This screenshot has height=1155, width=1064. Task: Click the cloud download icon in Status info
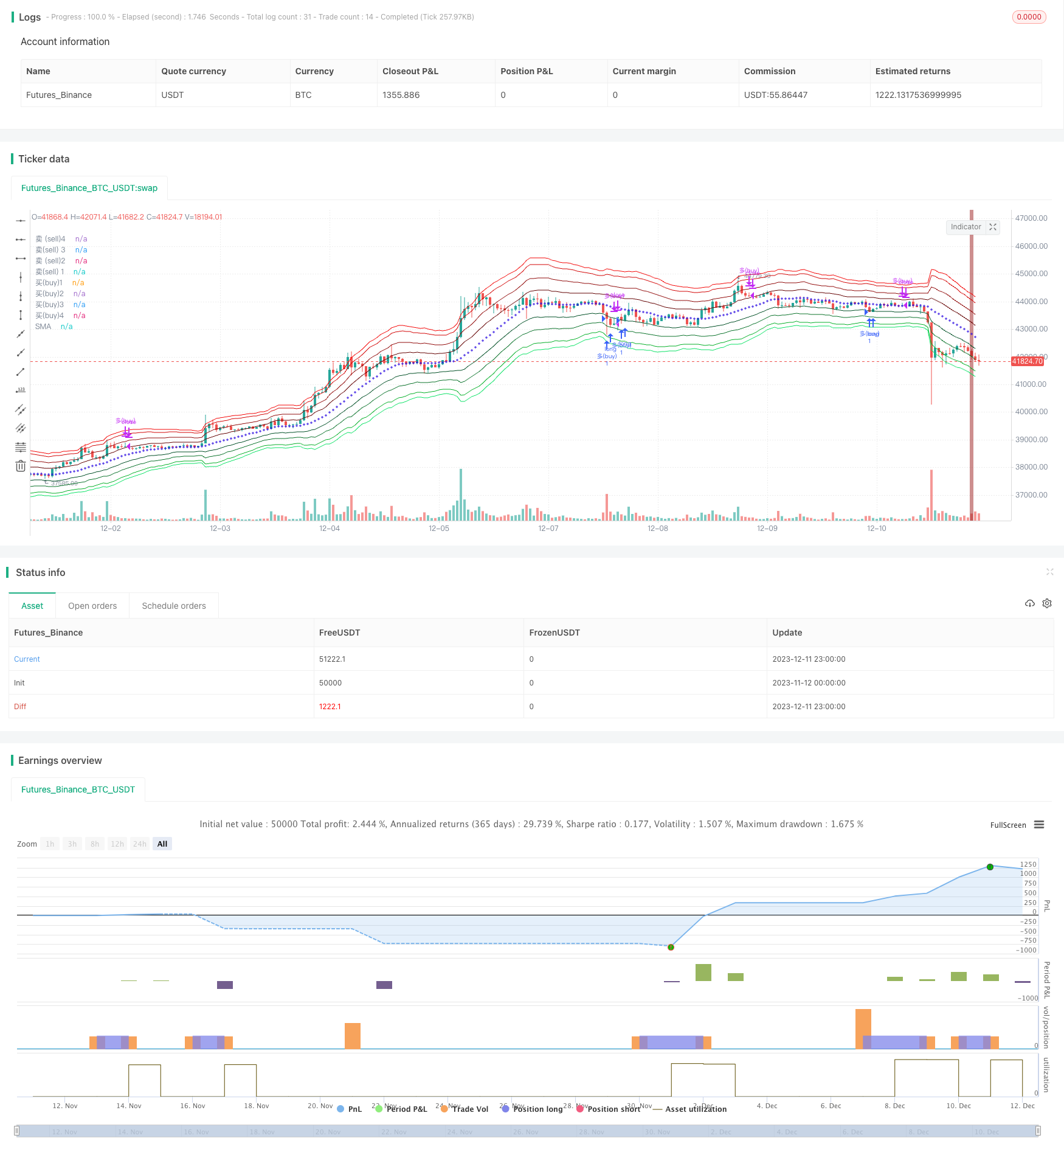coord(1029,603)
